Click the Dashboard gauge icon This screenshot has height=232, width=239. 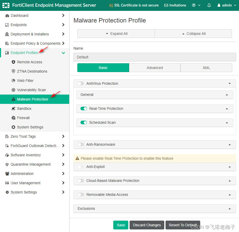[7, 16]
